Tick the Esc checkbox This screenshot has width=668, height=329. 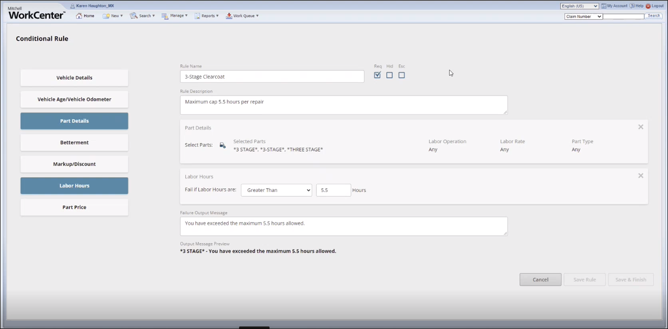[x=402, y=75]
